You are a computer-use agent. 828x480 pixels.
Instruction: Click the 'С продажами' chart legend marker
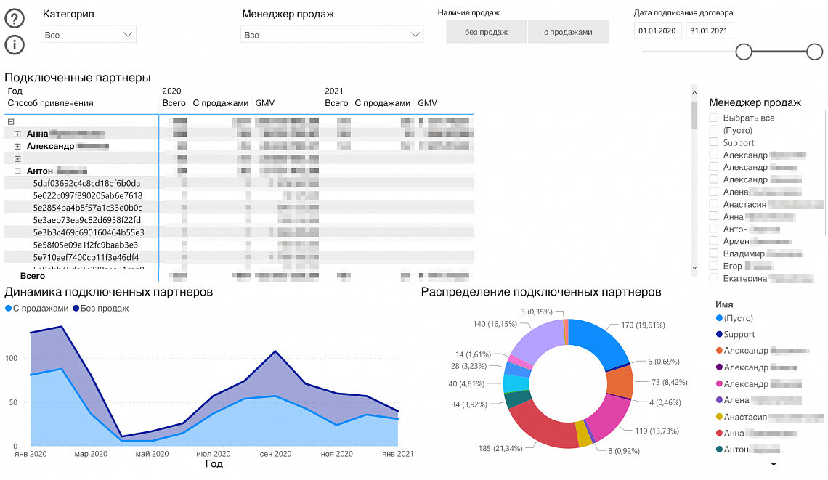pos(9,309)
